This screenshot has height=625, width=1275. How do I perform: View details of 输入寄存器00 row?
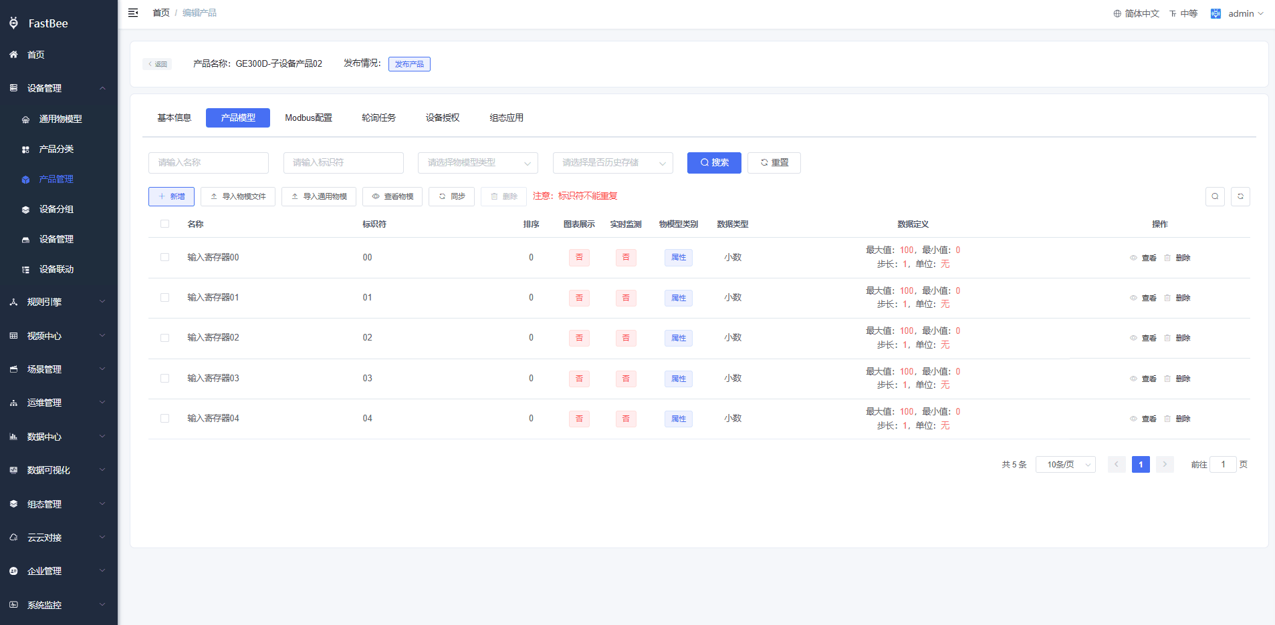coord(1143,258)
